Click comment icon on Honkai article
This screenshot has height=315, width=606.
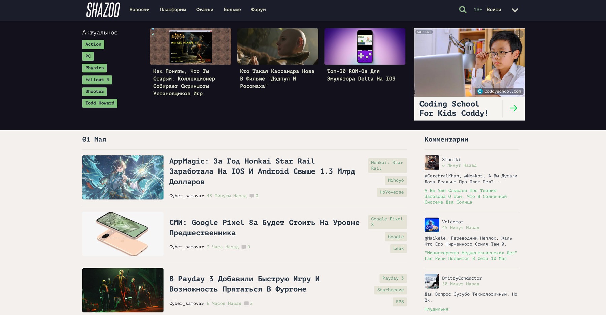pos(252,196)
